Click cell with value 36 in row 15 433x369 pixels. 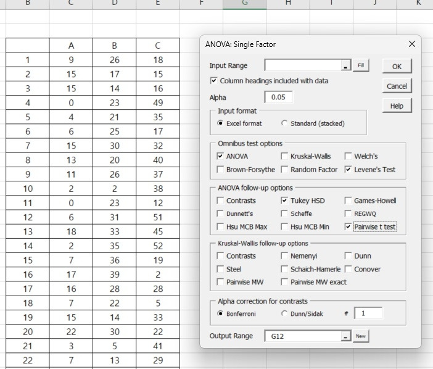(x=114, y=260)
